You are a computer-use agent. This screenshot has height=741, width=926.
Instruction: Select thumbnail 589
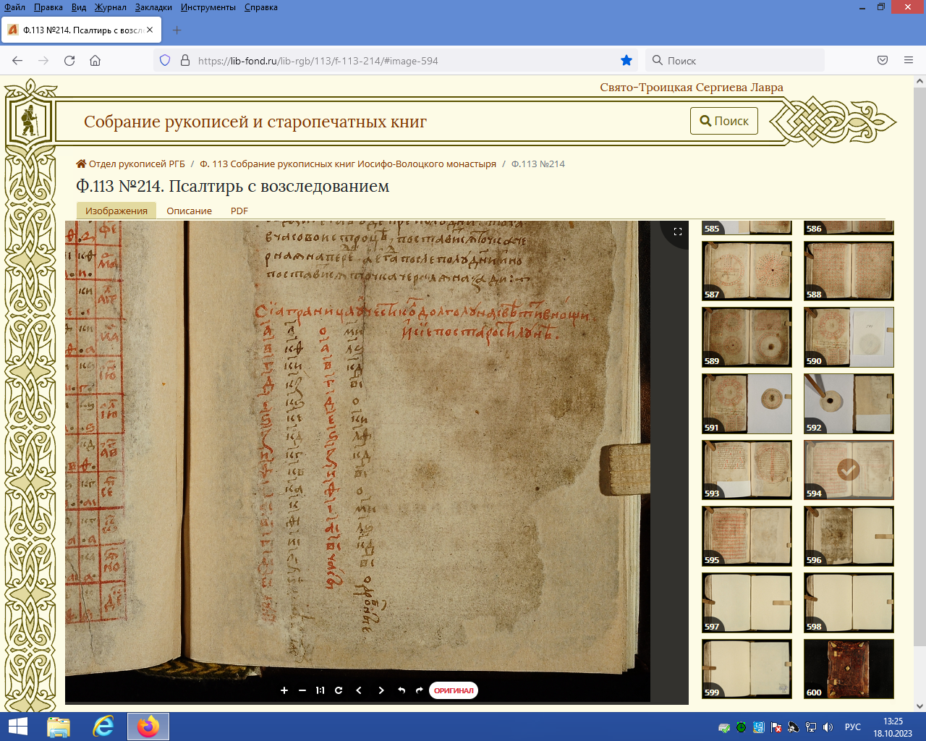747,337
